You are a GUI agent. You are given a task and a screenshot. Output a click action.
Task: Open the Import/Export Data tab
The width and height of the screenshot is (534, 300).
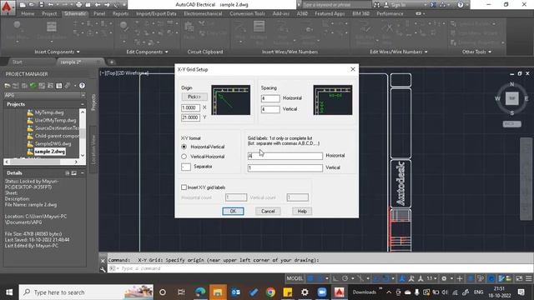coord(156,13)
